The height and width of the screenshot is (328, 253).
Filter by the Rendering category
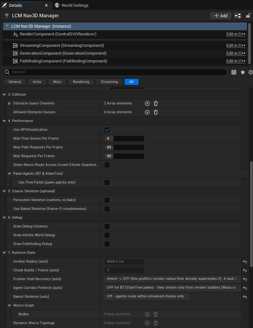81,82
